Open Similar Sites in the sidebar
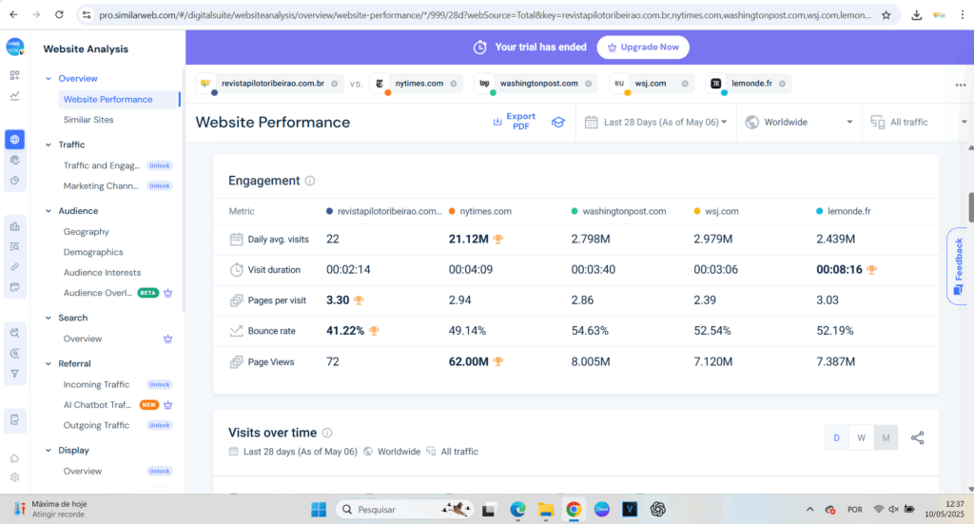This screenshot has height=524, width=974. point(88,120)
